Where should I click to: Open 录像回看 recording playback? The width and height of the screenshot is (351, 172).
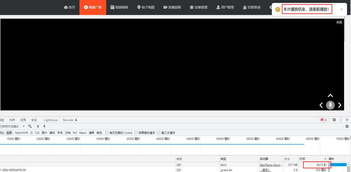(172, 8)
